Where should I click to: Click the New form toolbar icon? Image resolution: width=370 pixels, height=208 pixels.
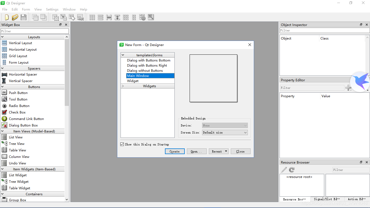coord(7,17)
